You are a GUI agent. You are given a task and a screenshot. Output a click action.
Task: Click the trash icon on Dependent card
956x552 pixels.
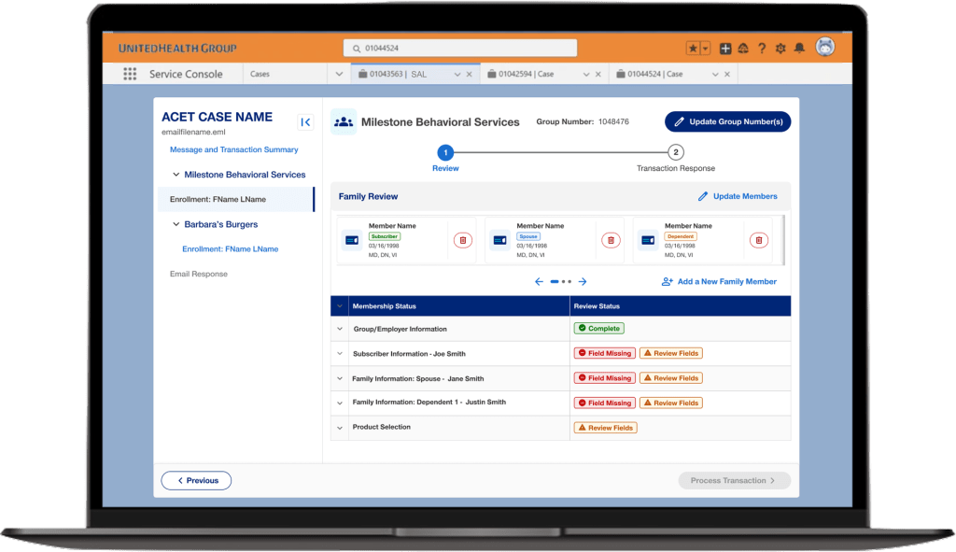758,240
